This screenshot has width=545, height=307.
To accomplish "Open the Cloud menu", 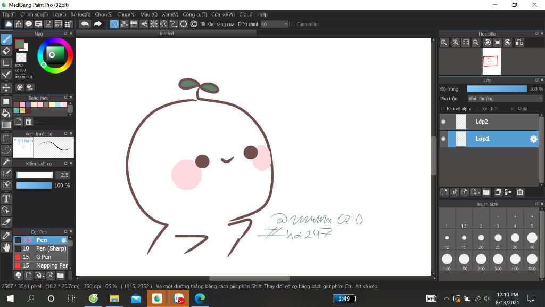I will [x=246, y=14].
